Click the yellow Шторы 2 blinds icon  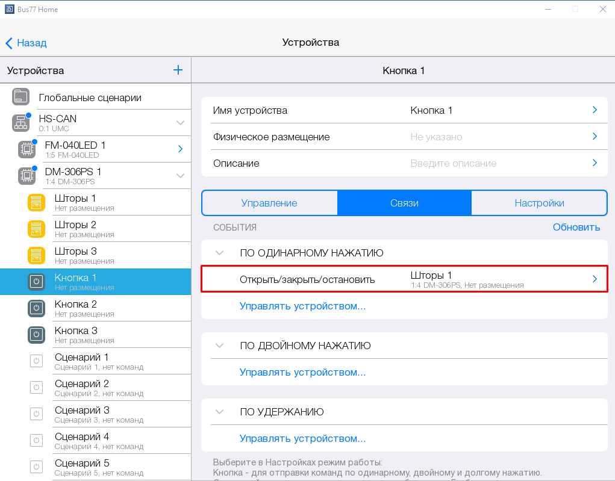[36, 229]
